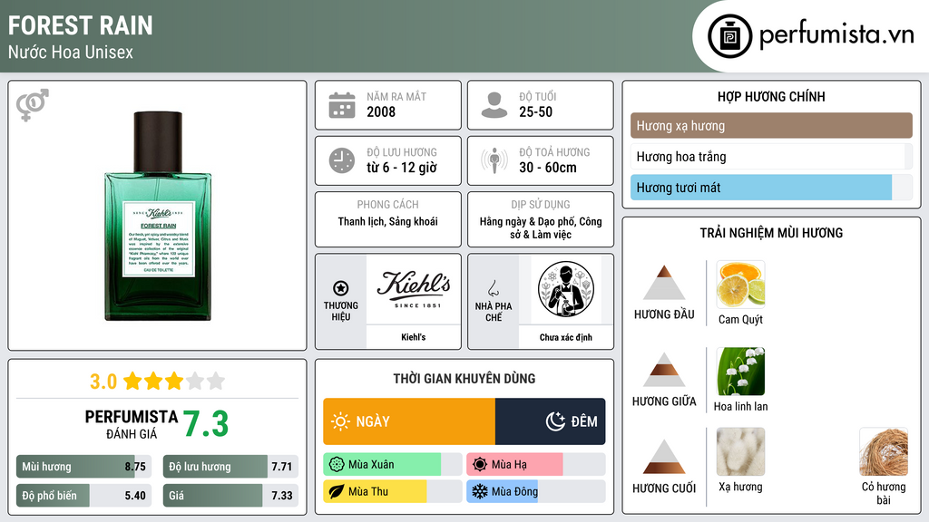Click the Trải nghiệm mùi hương heading
The height and width of the screenshot is (522, 929).
pos(771,233)
